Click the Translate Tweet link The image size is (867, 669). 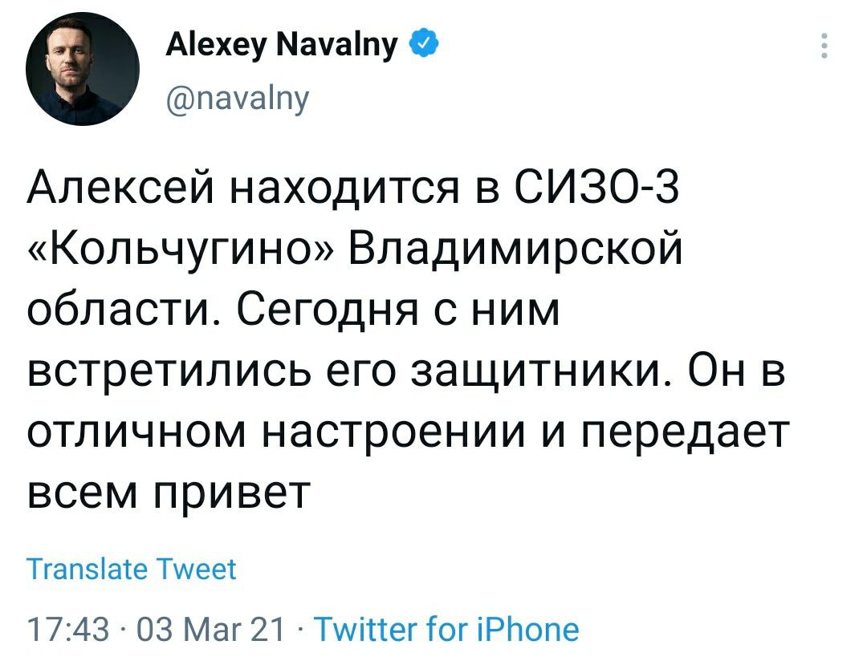click(x=131, y=569)
